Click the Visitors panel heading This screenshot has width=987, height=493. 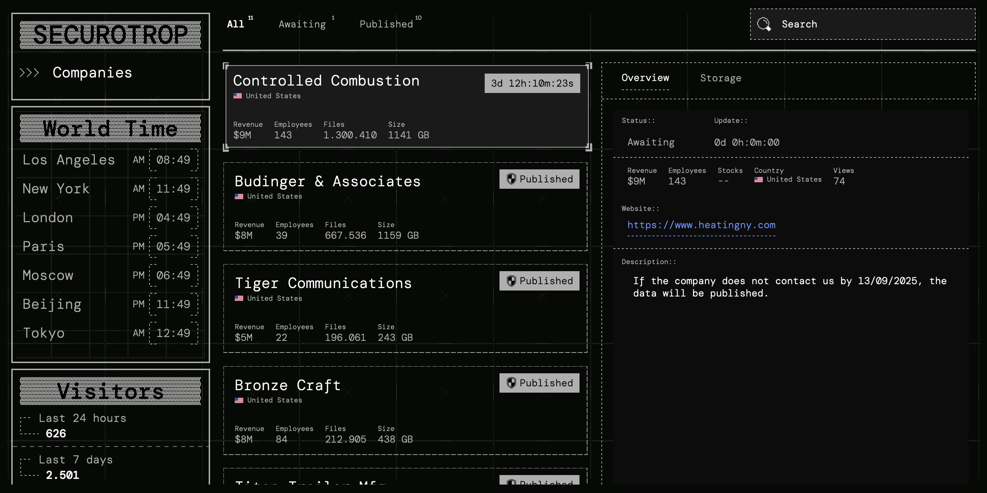(110, 391)
